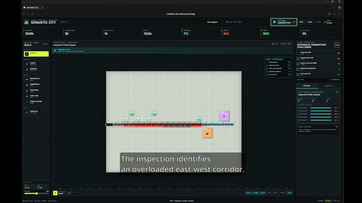Click the Semantic City bar-chart logo

coord(26,22)
